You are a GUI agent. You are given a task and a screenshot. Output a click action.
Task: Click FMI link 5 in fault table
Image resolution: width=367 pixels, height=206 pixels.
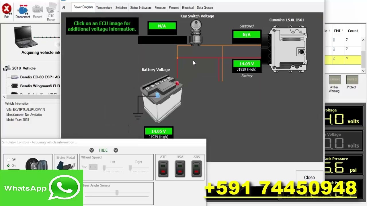(x=334, y=40)
